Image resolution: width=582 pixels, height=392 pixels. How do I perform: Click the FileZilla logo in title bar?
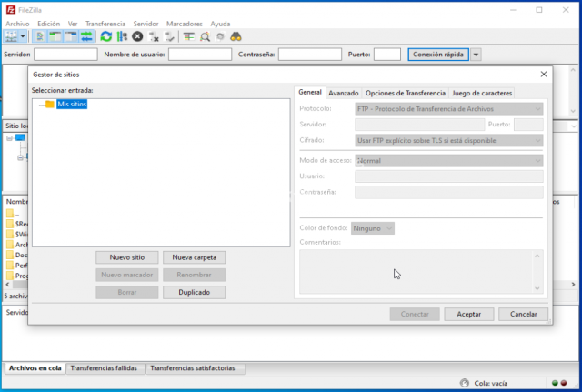point(11,10)
